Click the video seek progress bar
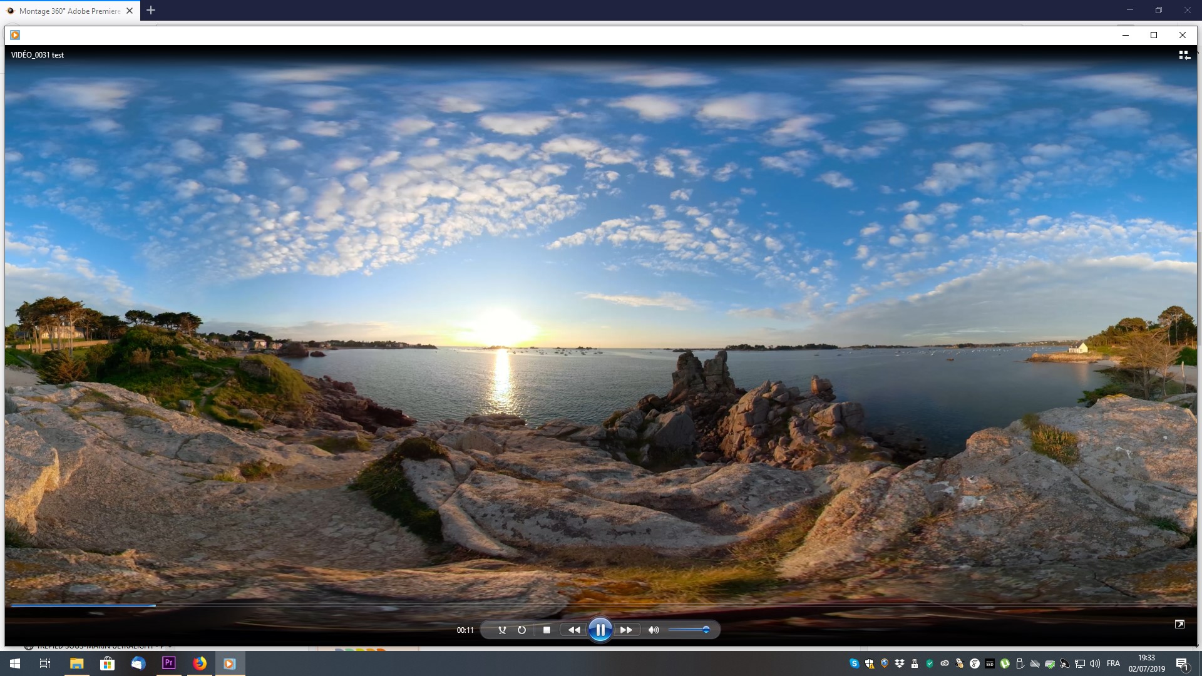Viewport: 1202px width, 676px height. pyautogui.click(x=601, y=605)
